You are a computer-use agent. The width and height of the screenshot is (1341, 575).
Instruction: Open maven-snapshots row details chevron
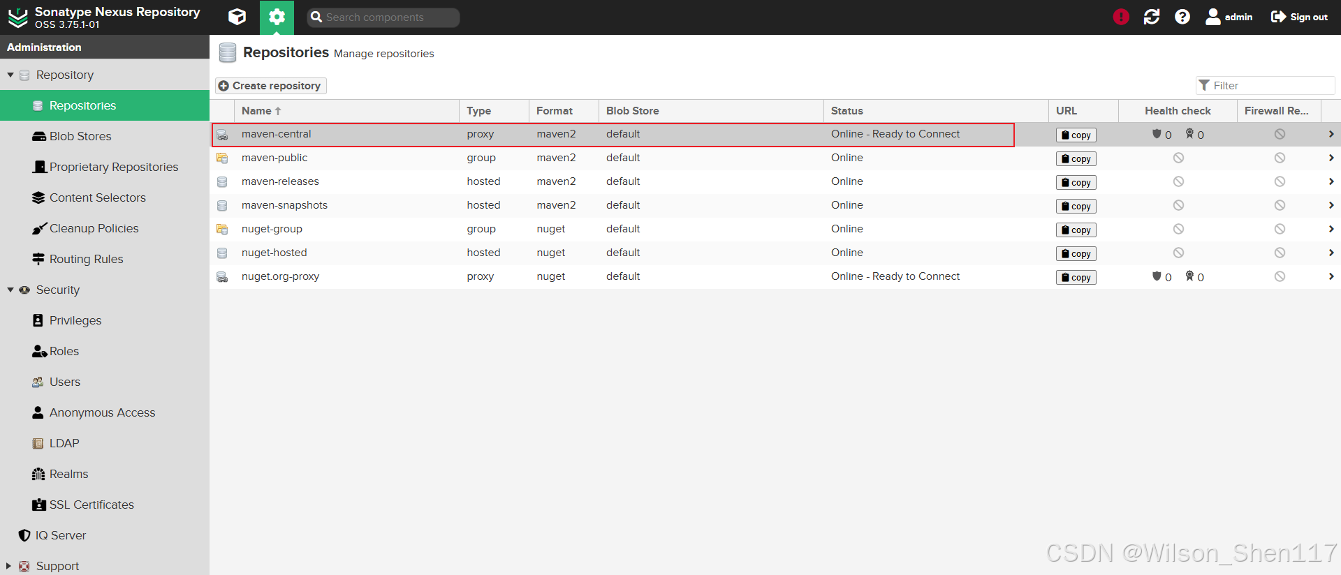pyautogui.click(x=1331, y=205)
